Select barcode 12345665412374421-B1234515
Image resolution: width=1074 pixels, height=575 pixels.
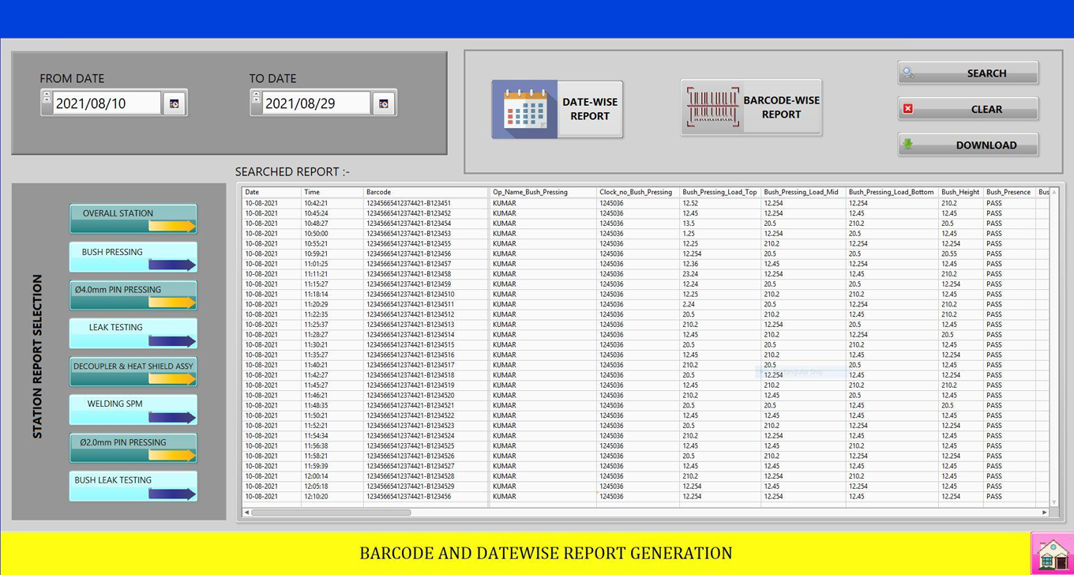410,345
